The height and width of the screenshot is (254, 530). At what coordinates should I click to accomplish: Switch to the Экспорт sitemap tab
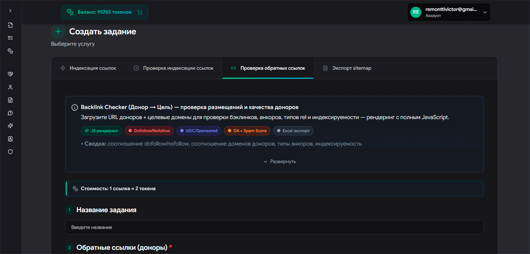348,68
